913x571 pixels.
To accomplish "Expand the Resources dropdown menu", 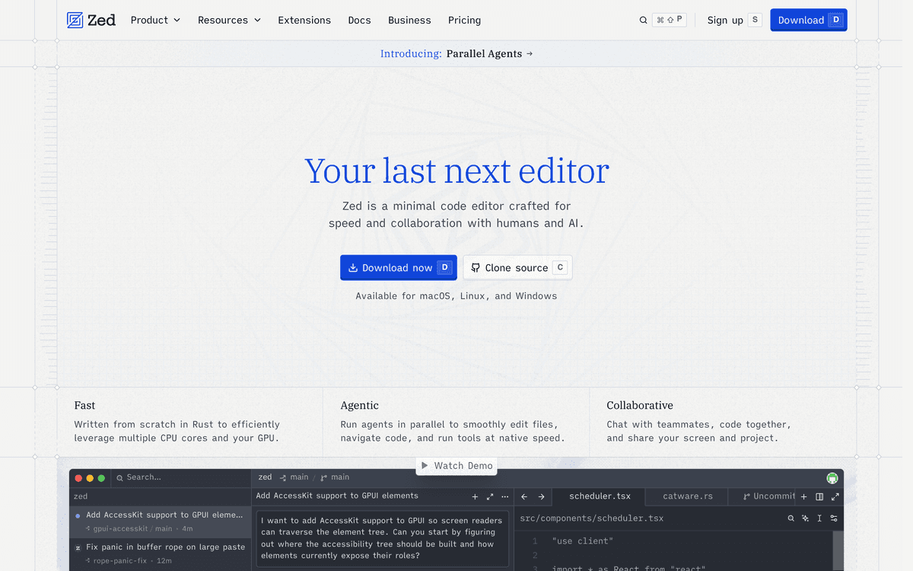I will (x=229, y=20).
